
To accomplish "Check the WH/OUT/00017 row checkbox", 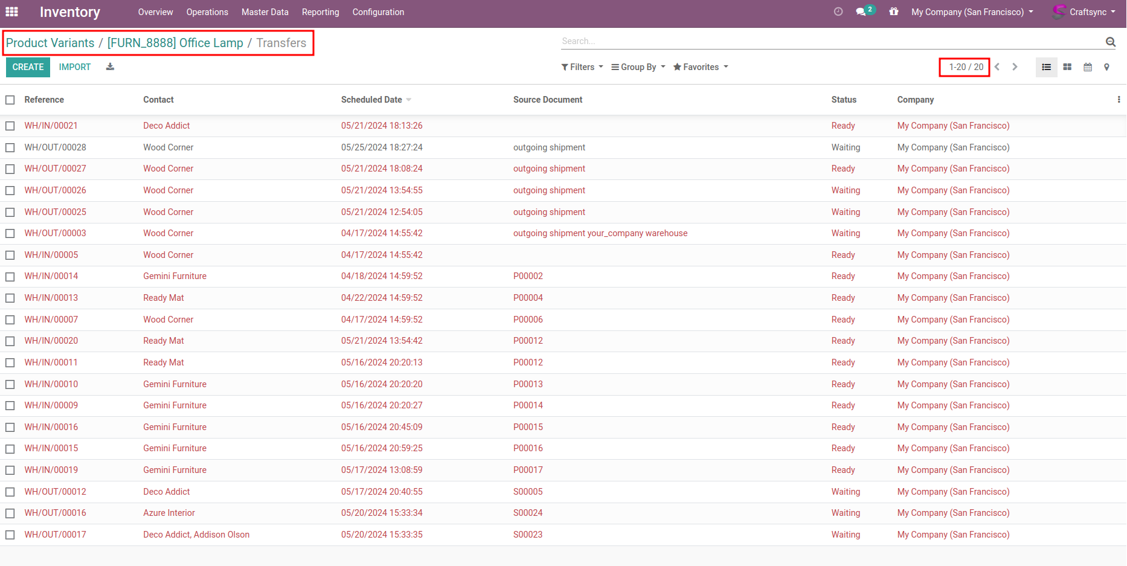I will (10, 535).
